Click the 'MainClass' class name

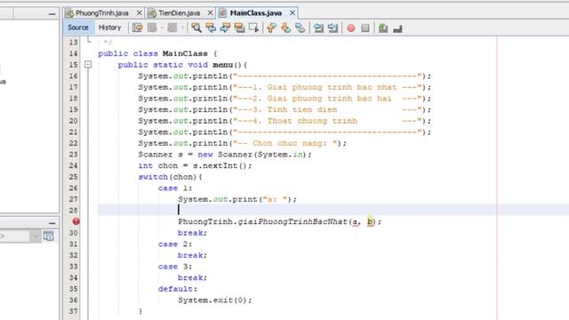tap(185, 53)
